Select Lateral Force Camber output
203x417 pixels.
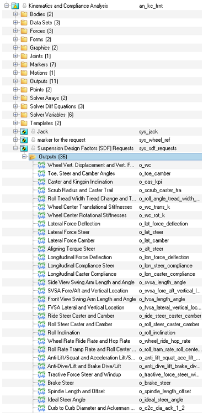point(71,240)
